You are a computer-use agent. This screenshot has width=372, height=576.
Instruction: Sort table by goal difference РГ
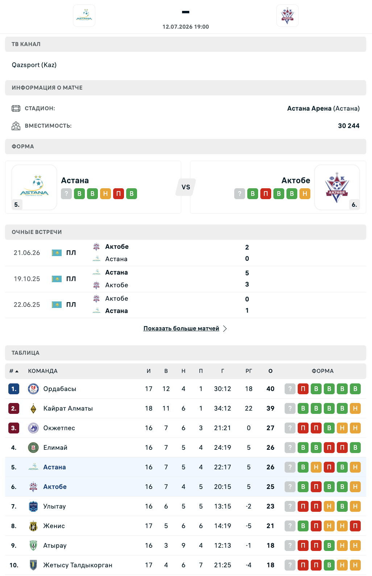point(249,371)
